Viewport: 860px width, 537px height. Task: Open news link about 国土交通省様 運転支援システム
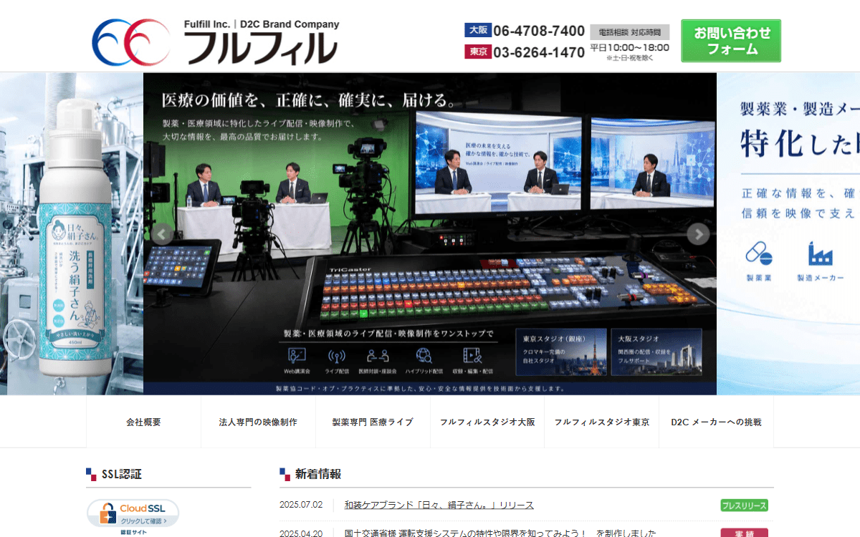(500, 533)
